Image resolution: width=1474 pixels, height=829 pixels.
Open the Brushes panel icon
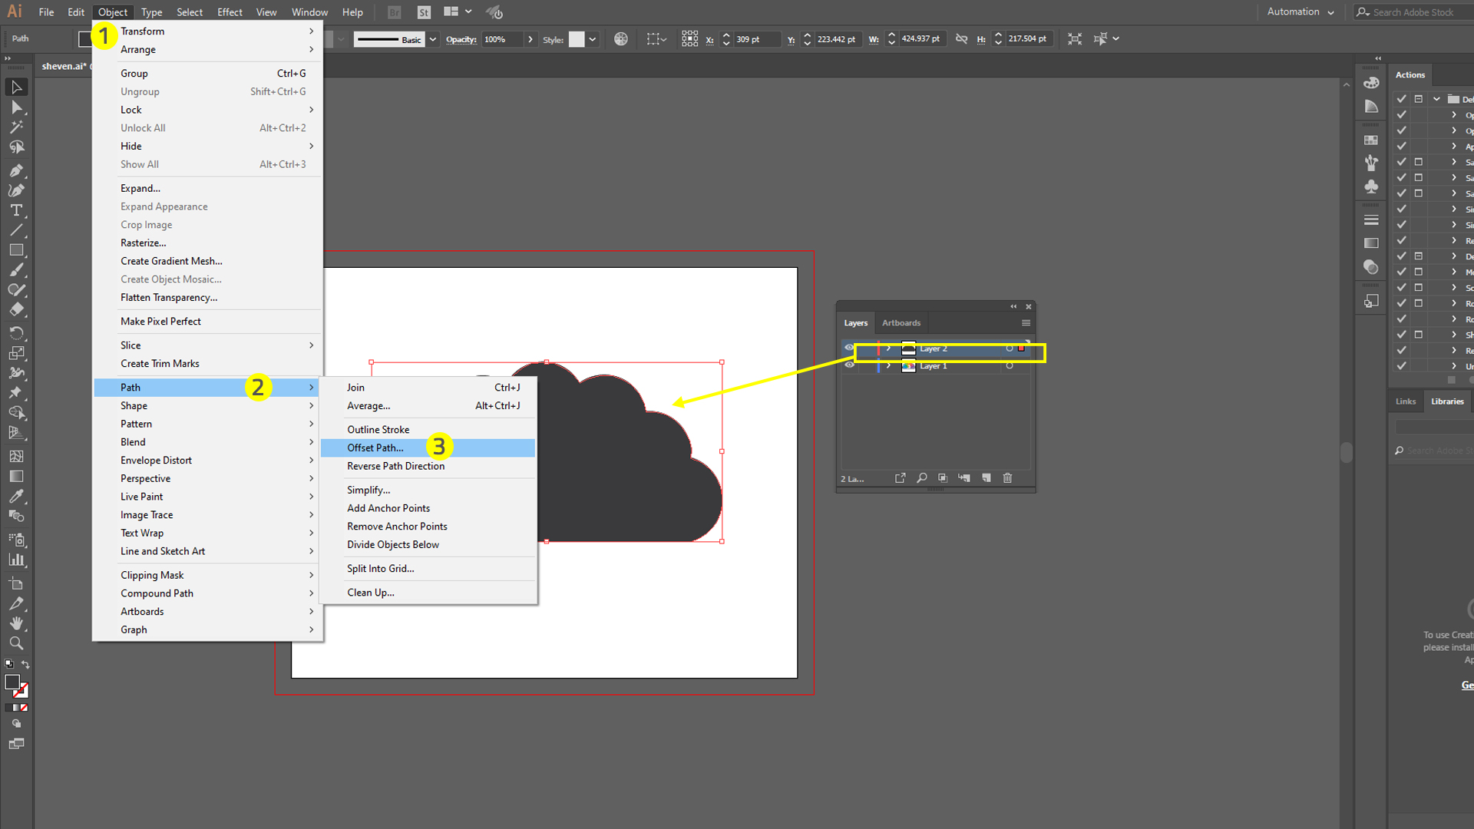(1371, 163)
